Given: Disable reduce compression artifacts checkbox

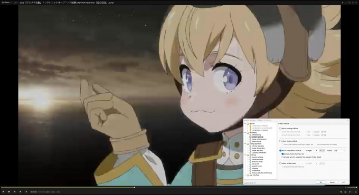Looking at the screenshot, I should (x=280, y=151).
